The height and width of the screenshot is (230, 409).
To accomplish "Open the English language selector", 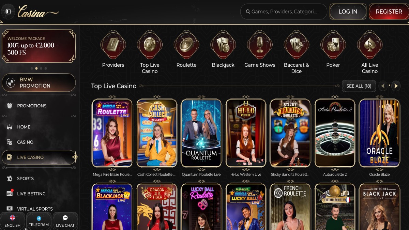I will 13,221.
